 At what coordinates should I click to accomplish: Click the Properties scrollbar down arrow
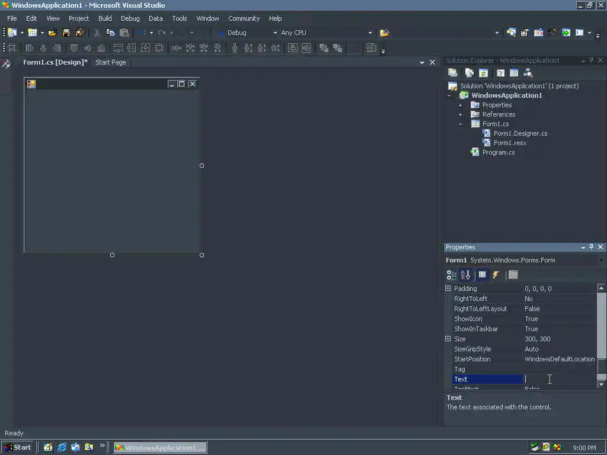pyautogui.click(x=601, y=384)
